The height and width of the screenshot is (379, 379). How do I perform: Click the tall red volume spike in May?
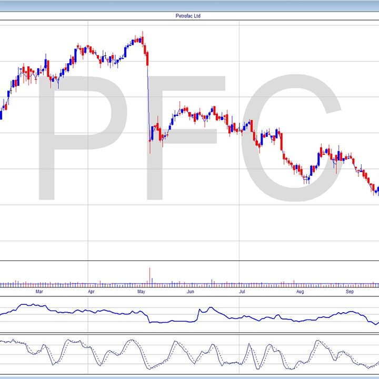tap(150, 276)
